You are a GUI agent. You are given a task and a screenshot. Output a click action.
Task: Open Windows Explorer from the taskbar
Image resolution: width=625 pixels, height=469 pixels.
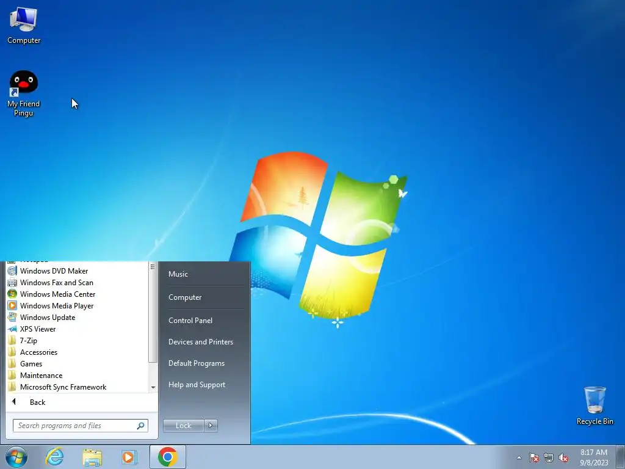(92, 457)
